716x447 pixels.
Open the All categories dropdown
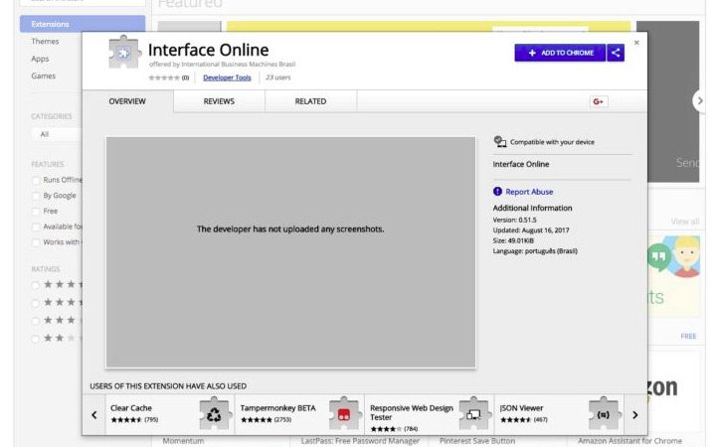[x=57, y=134]
